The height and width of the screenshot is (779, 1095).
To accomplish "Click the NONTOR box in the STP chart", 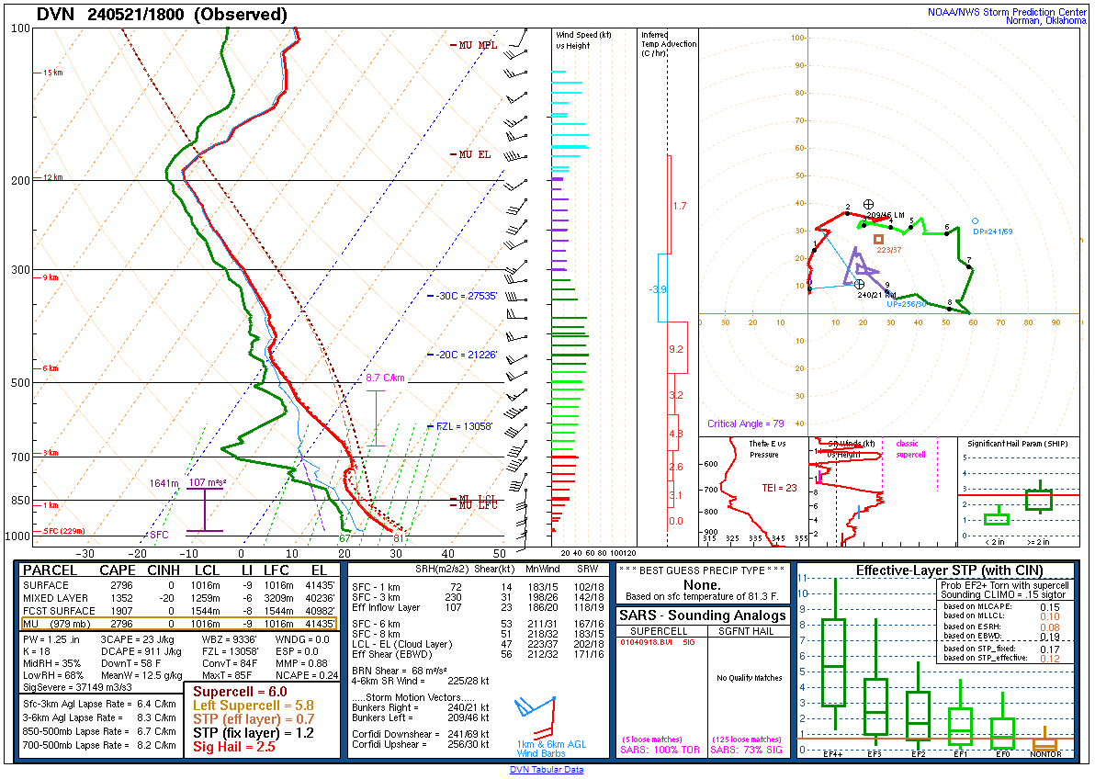I will tap(1044, 744).
